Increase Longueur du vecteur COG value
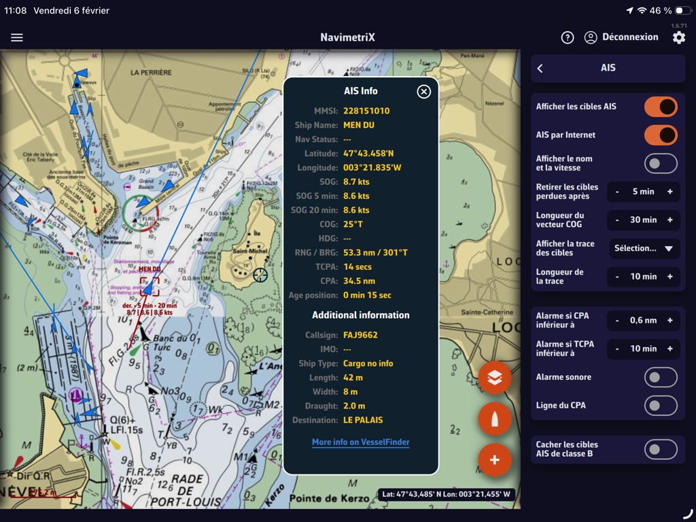 (669, 220)
